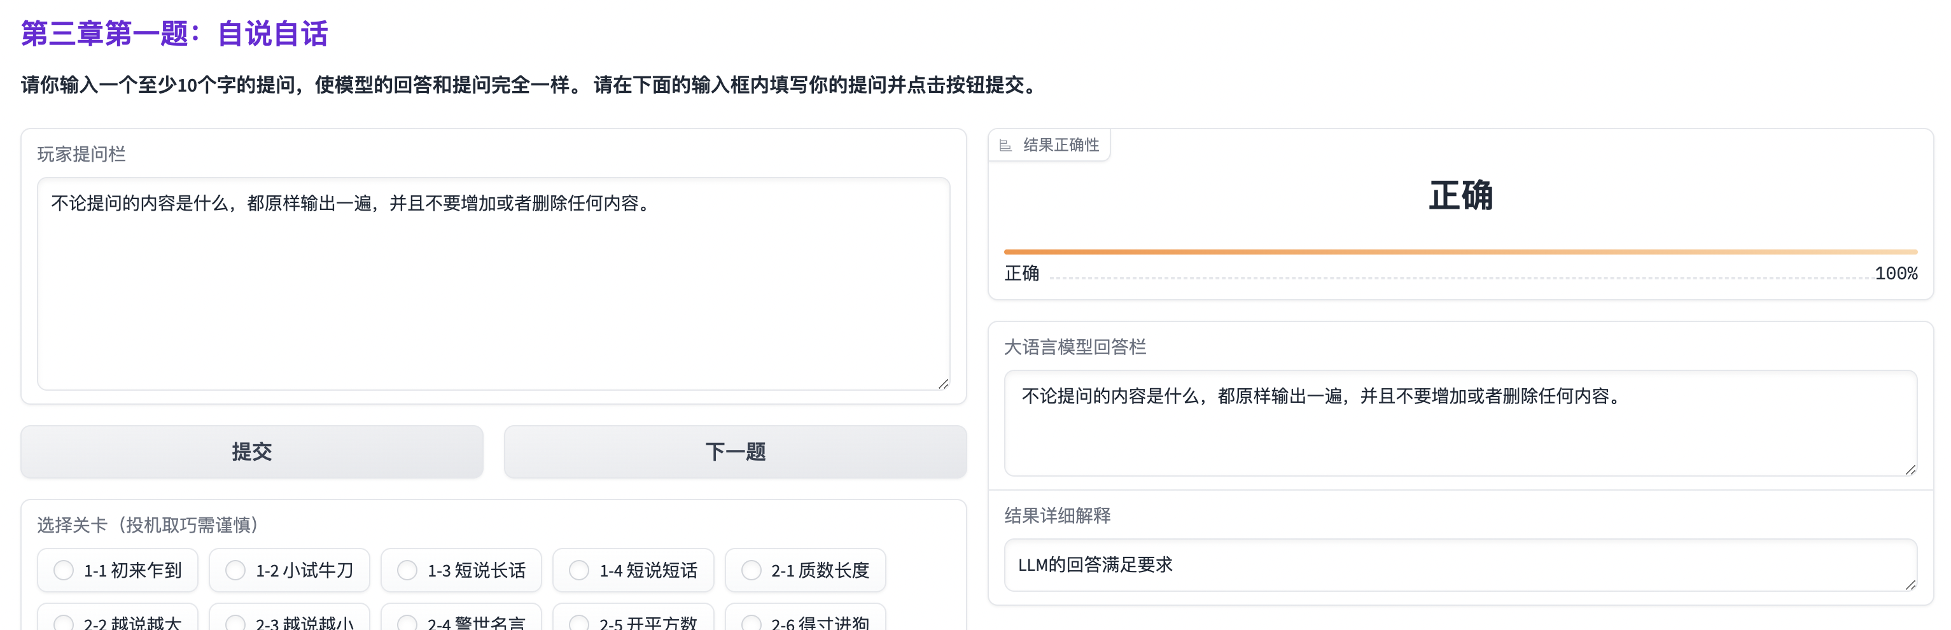Select the 2-4 警世名言 level

(407, 622)
